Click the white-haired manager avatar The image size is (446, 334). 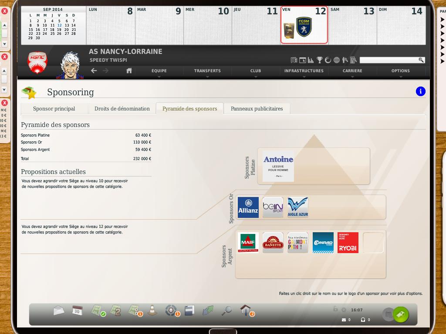tap(70, 65)
